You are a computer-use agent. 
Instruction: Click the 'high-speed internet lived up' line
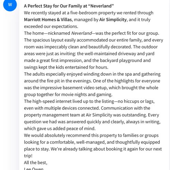[x=89, y=101]
